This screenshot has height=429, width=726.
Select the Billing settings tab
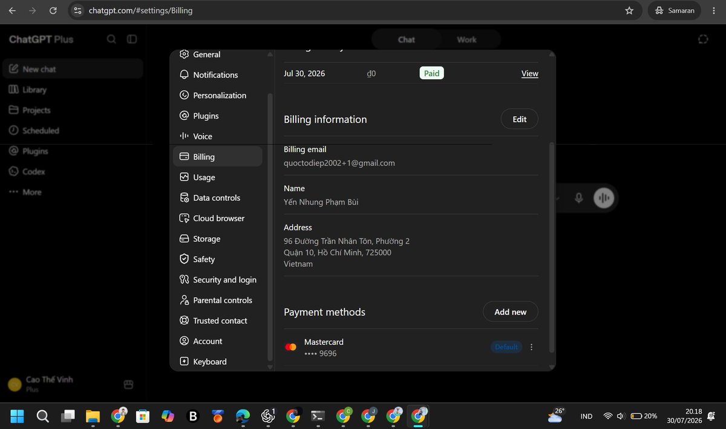[x=218, y=157]
